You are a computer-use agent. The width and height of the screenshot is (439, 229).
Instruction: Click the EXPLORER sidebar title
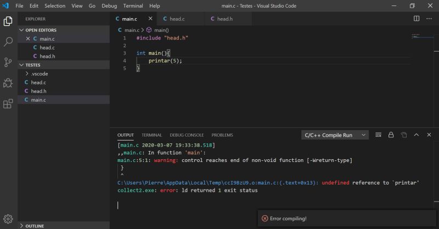click(x=35, y=19)
